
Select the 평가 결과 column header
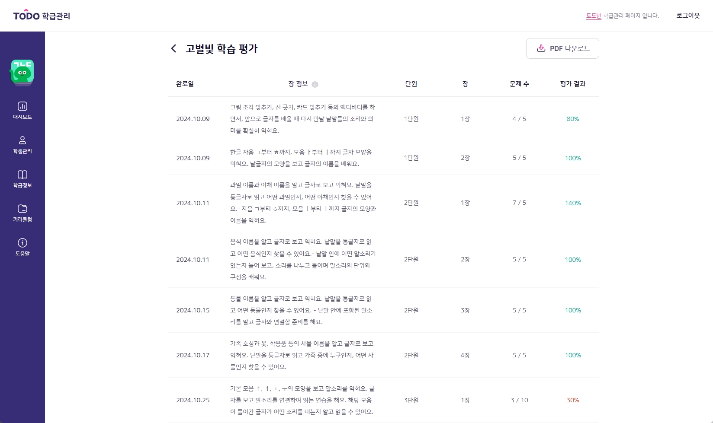click(572, 84)
